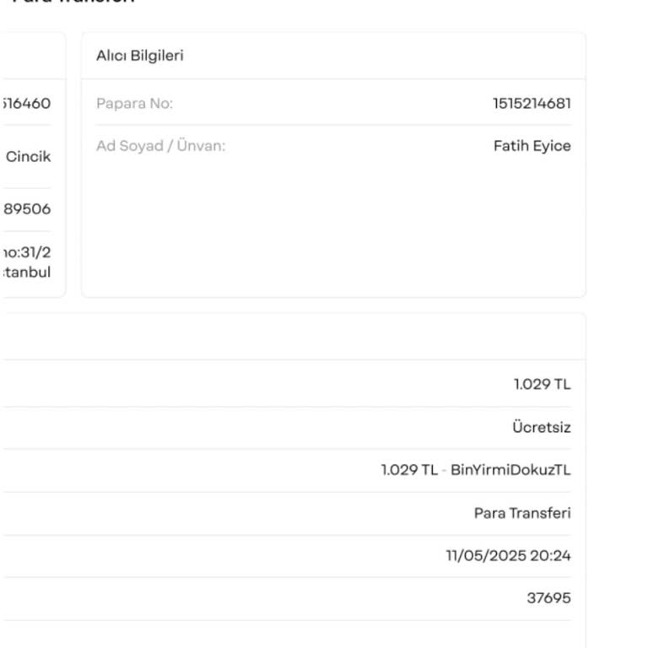Select the recipient name Fatih Eyice
Screen dimensions: 648x648
click(x=532, y=146)
